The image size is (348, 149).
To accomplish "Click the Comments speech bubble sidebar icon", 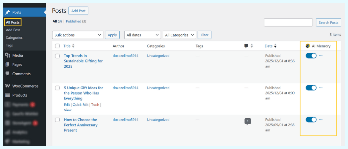I will click(x=7, y=74).
